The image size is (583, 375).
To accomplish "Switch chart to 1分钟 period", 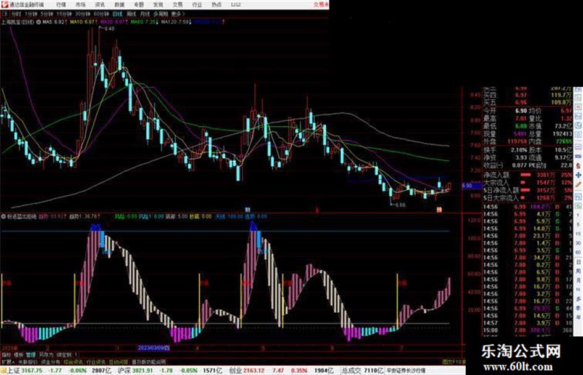I will [30, 14].
